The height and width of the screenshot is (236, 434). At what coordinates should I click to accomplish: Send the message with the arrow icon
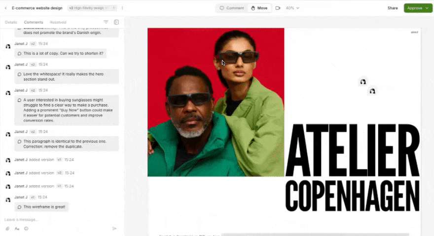coord(114,229)
